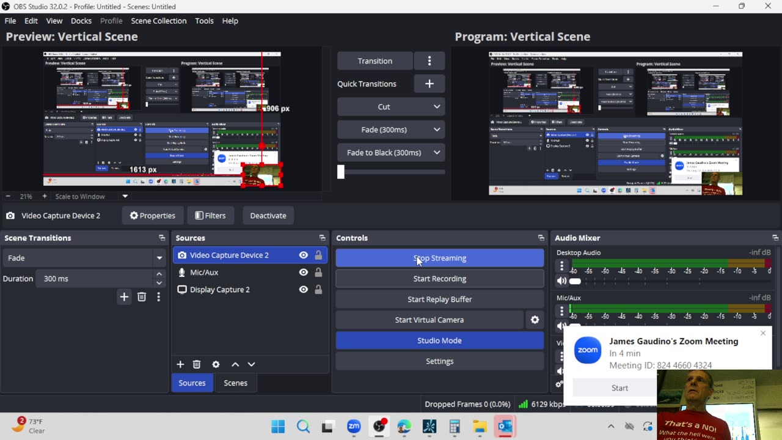
Task: Undock the Sources panel
Action: (322, 238)
